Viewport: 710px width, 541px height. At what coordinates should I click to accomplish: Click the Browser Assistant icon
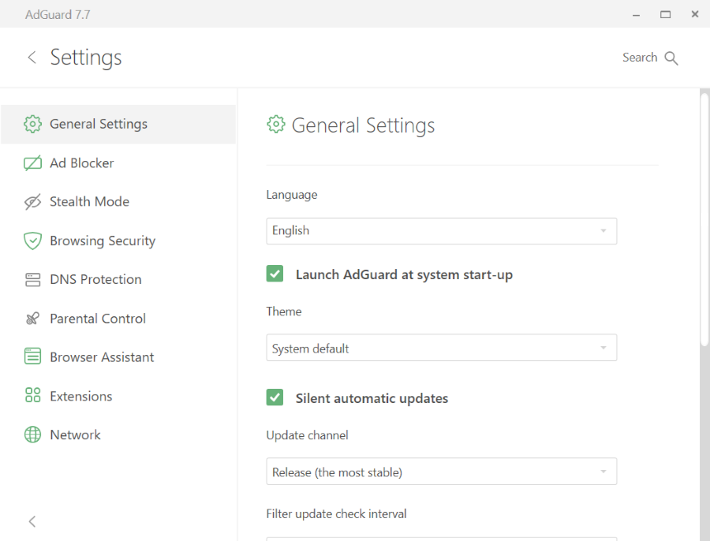[x=32, y=357]
